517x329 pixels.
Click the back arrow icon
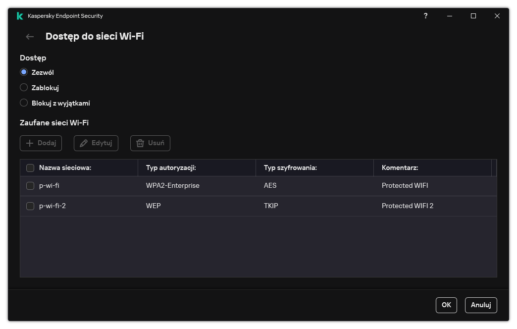click(x=30, y=37)
